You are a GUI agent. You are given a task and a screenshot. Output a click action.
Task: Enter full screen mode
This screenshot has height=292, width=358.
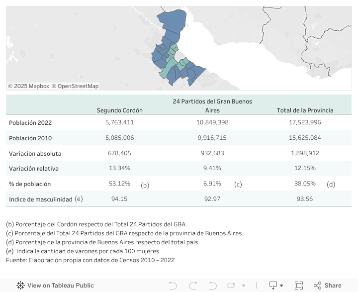[299, 286]
